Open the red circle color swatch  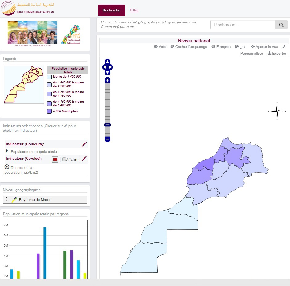[x=55, y=159]
